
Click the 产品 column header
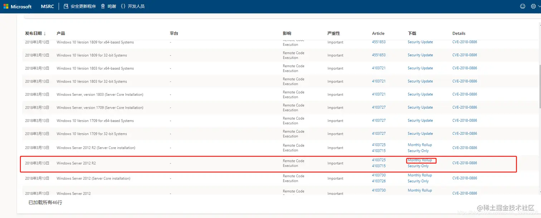click(61, 33)
